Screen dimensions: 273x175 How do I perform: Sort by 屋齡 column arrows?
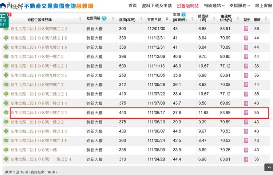(x=266, y=18)
